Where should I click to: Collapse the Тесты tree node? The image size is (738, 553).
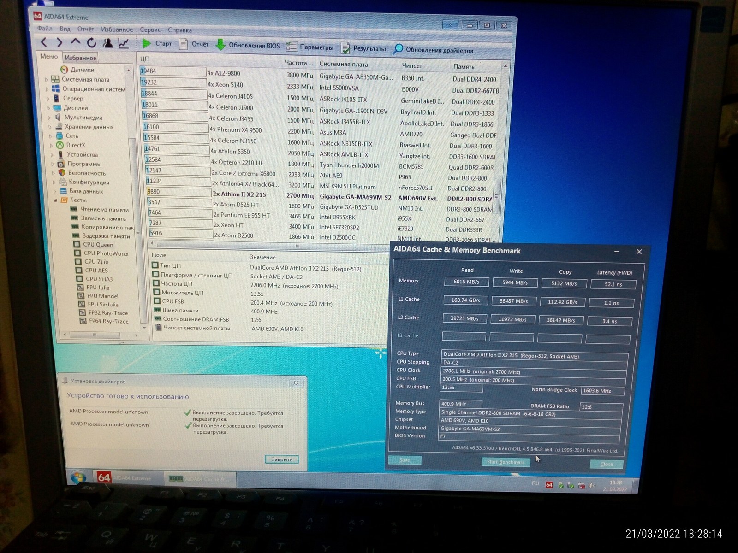tap(56, 200)
